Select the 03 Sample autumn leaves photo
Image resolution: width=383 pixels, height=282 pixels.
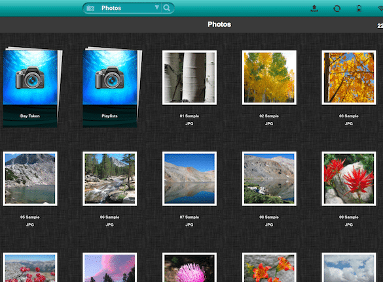pos(349,78)
